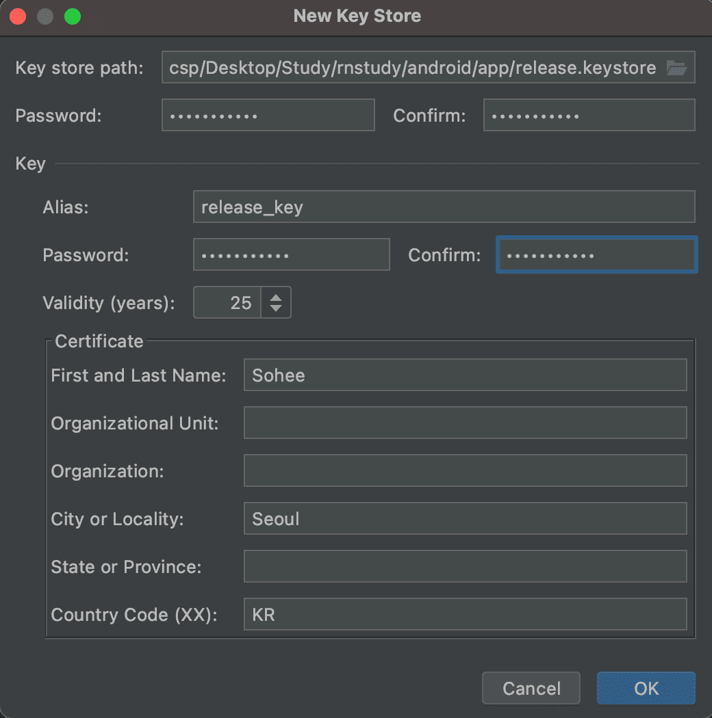Viewport: 712px width, 718px height.
Task: Focus the Key store path field
Action: (x=411, y=68)
